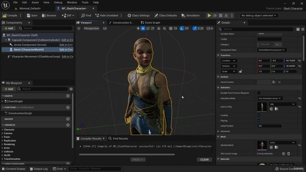306x172 pixels.
Task: Open Class Defaults
Action: click(165, 15)
